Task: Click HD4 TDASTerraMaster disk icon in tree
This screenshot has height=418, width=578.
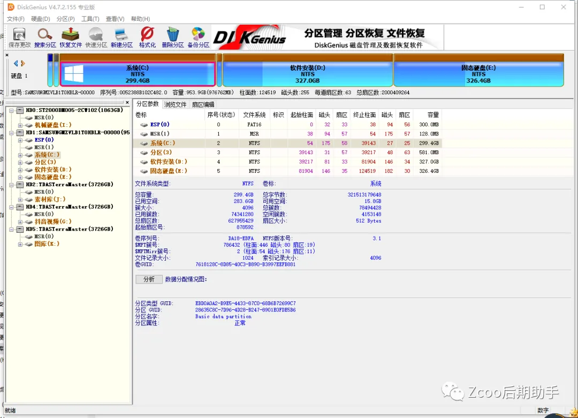Action: [x=20, y=207]
